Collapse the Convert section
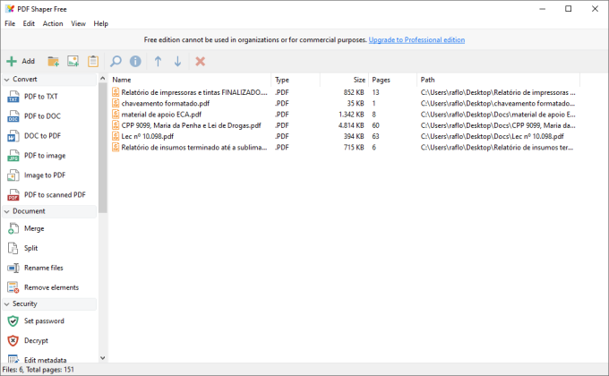609x376 pixels. pos(6,80)
